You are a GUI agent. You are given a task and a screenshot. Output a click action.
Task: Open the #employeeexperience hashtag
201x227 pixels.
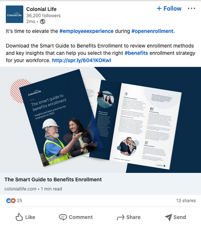(x=86, y=31)
